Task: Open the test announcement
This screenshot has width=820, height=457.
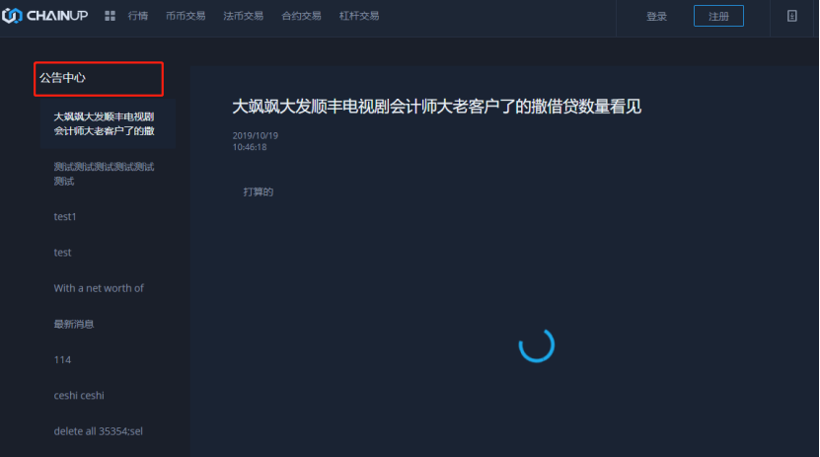Action: 62,253
